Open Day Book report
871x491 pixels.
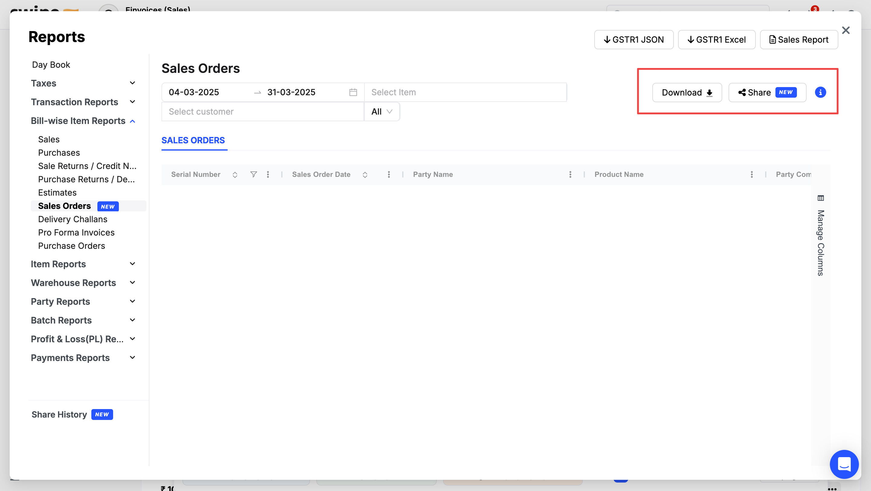[x=51, y=64]
